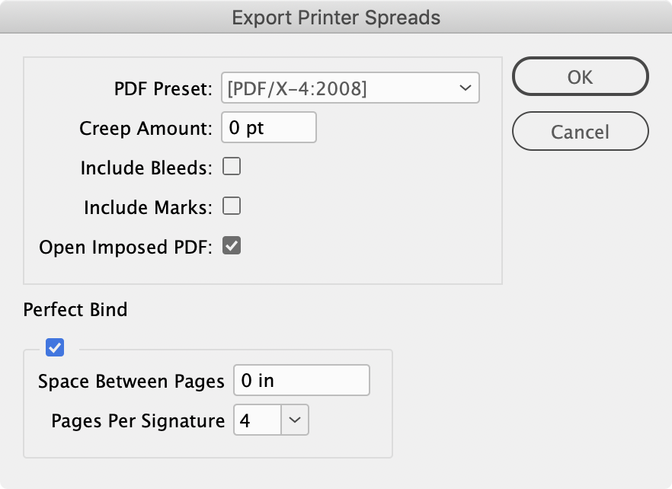
Task: Enable the Include Bleeds checkbox
Action: pos(231,167)
